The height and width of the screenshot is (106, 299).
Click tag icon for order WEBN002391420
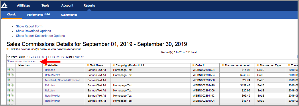[x=12, y=85]
